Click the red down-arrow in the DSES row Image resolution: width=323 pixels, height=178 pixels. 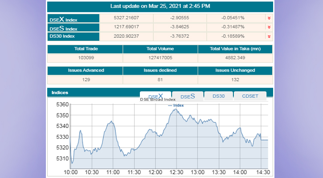pyautogui.click(x=269, y=27)
